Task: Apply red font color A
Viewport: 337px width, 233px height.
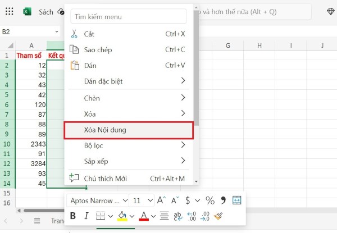Action: (144, 216)
